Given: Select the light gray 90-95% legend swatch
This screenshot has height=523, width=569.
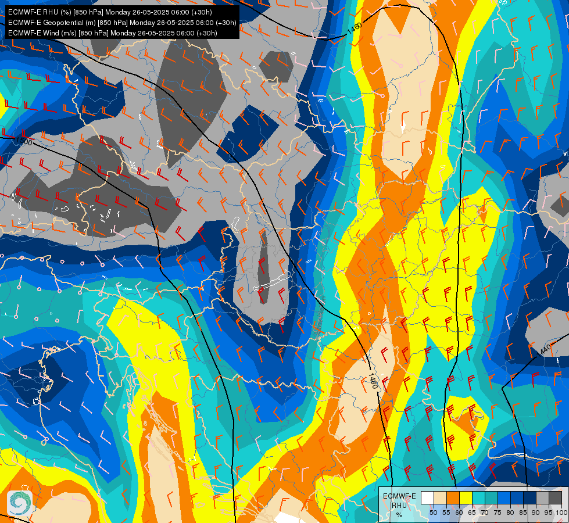Looking at the screenshot, I should click(x=542, y=497).
